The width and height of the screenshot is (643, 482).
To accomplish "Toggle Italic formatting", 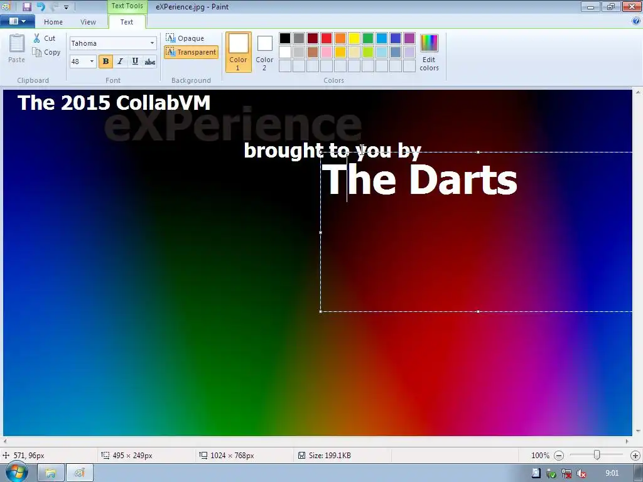I will tap(120, 62).
